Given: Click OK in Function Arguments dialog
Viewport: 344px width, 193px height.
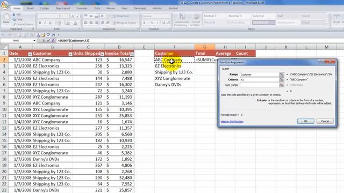Looking at the screenshot, I should click(x=306, y=121).
